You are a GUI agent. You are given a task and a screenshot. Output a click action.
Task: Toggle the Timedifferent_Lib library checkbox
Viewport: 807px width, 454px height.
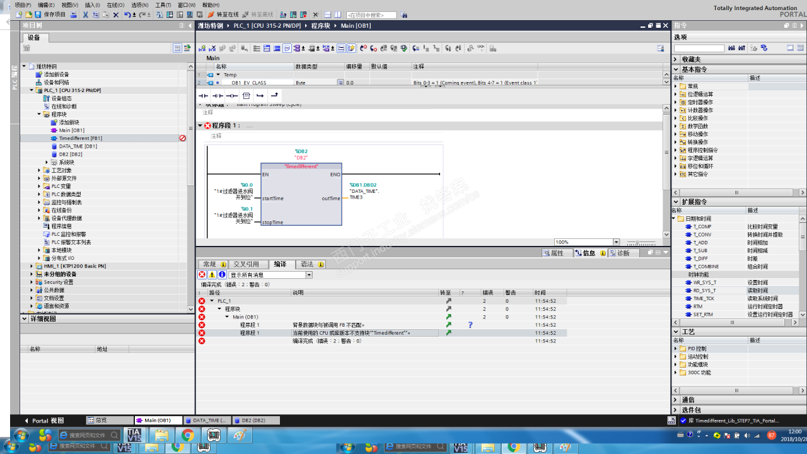coord(683,421)
